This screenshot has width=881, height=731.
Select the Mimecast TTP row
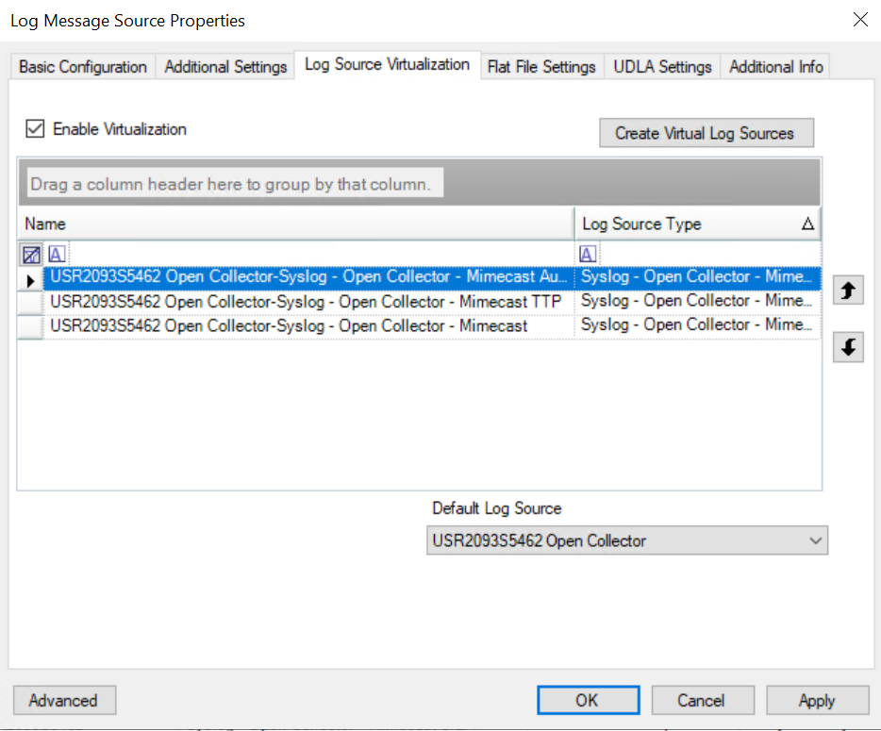(x=308, y=302)
